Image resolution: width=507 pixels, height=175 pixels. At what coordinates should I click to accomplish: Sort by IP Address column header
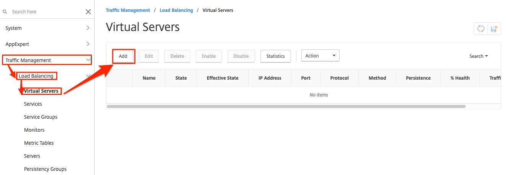[x=270, y=78]
